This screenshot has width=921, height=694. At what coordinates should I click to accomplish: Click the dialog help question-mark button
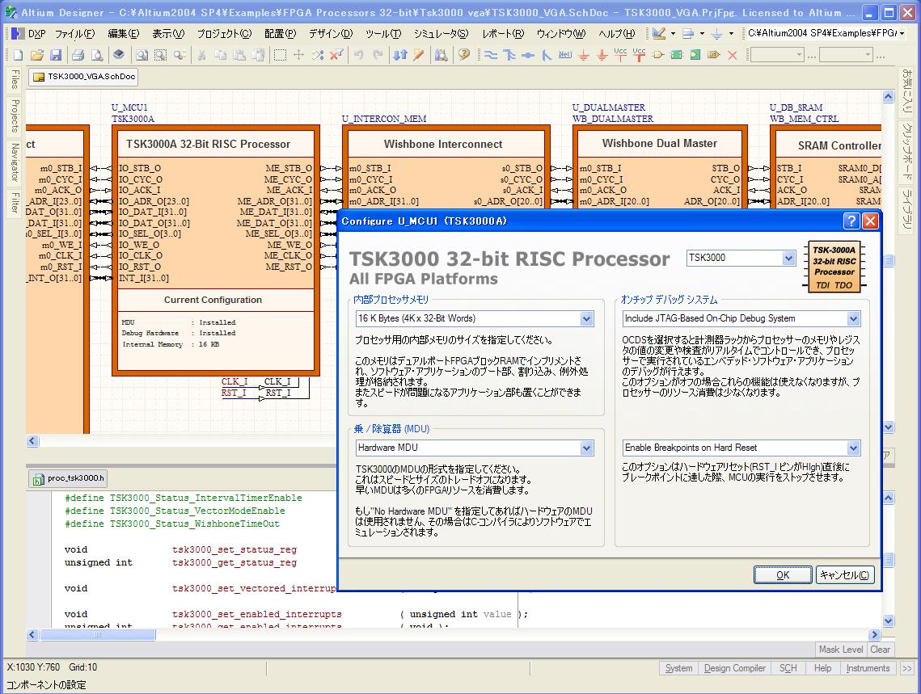[x=851, y=221]
